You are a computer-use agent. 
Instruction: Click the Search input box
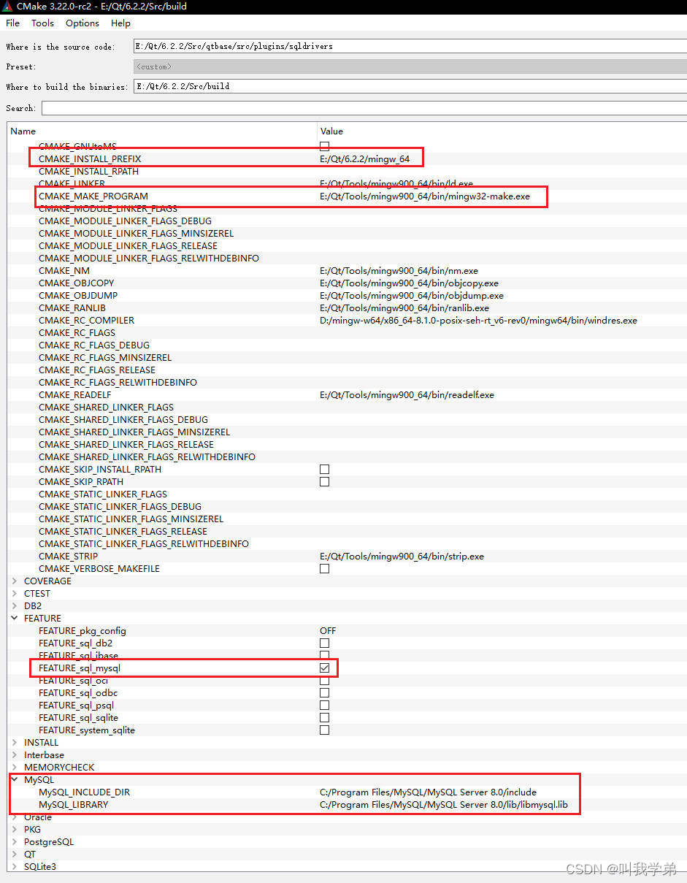tap(364, 108)
